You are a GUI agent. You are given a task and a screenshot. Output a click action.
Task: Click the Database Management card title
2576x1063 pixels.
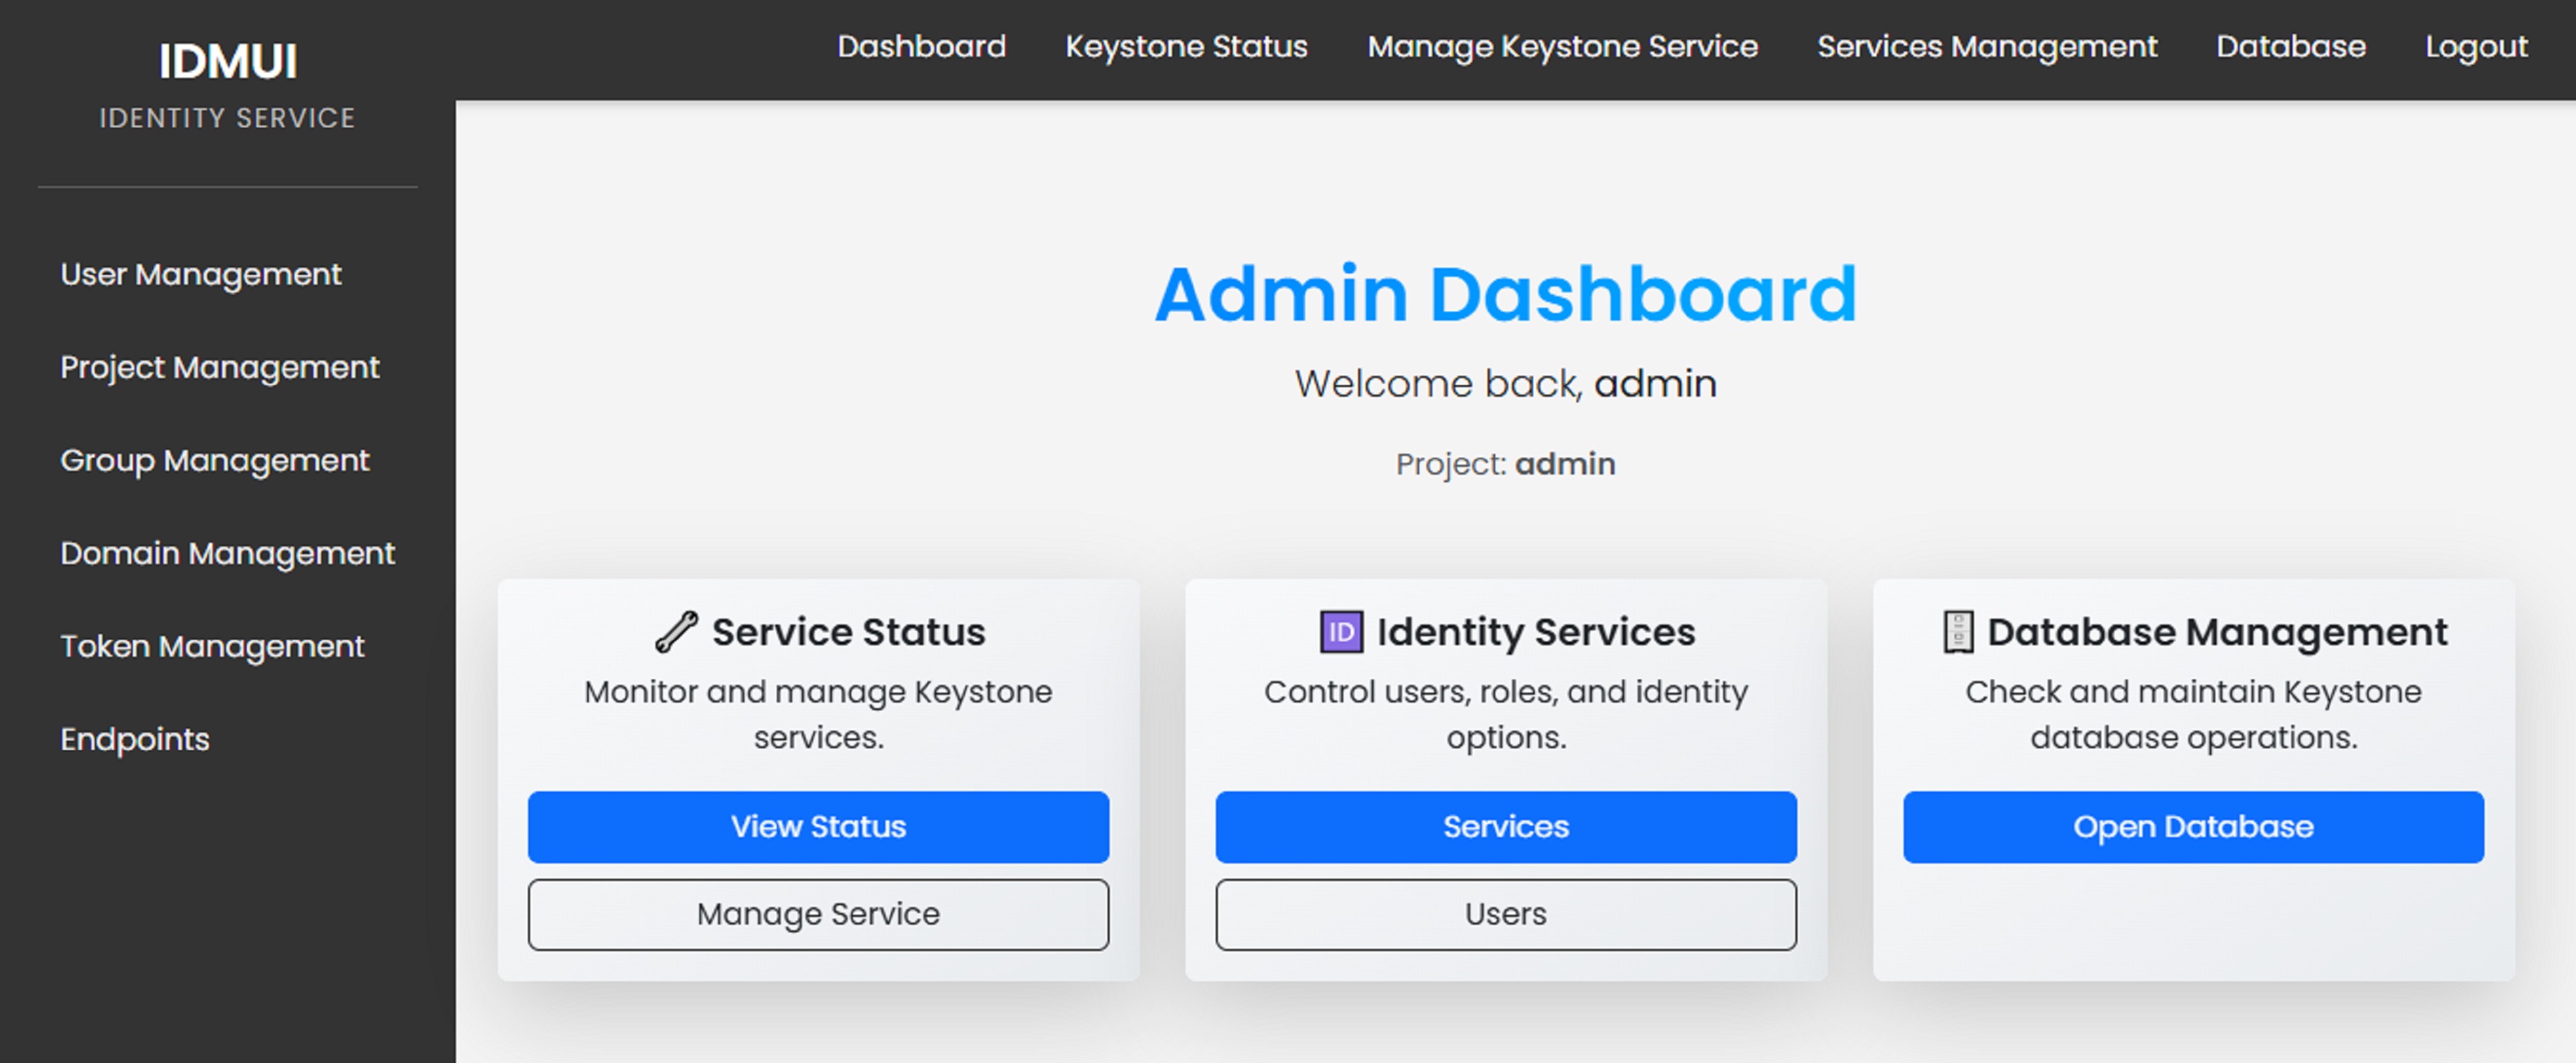pos(2217,632)
